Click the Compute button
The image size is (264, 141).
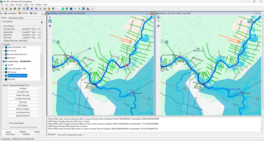[23, 88]
